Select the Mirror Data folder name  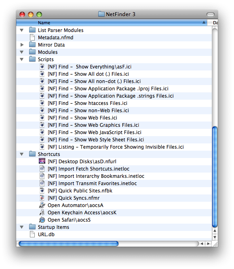[x=51, y=45]
